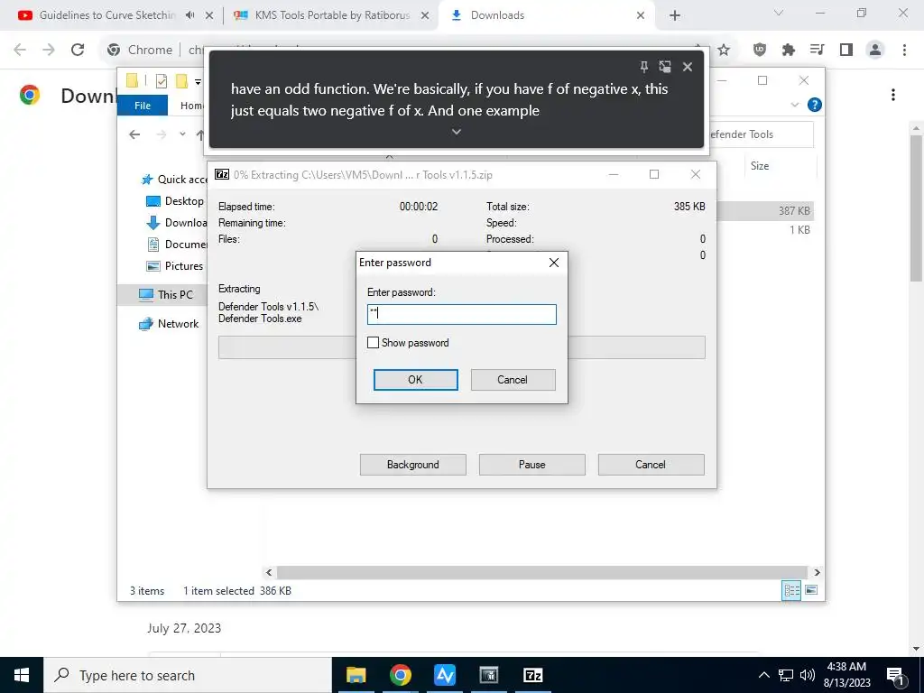Click the taskbar search box
This screenshot has height=693, width=924.
[x=188, y=675]
